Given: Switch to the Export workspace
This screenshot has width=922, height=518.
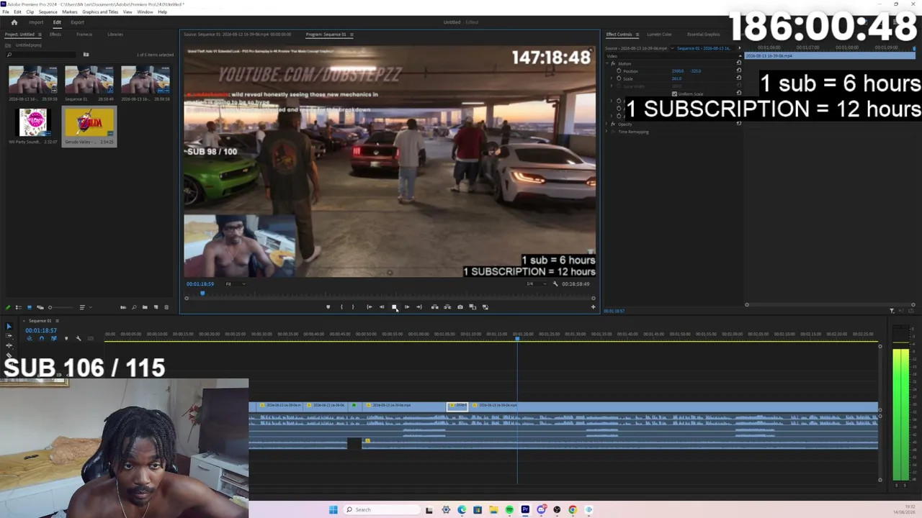Looking at the screenshot, I should point(77,22).
